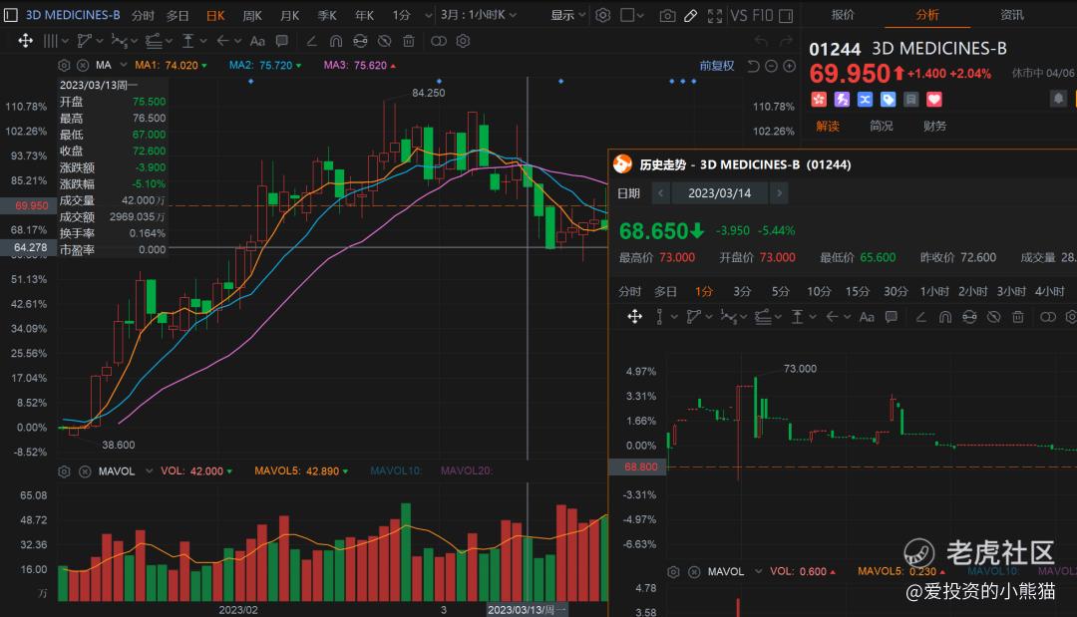
Task: Switch to the 周K weekly chart tab
Action: [x=252, y=15]
